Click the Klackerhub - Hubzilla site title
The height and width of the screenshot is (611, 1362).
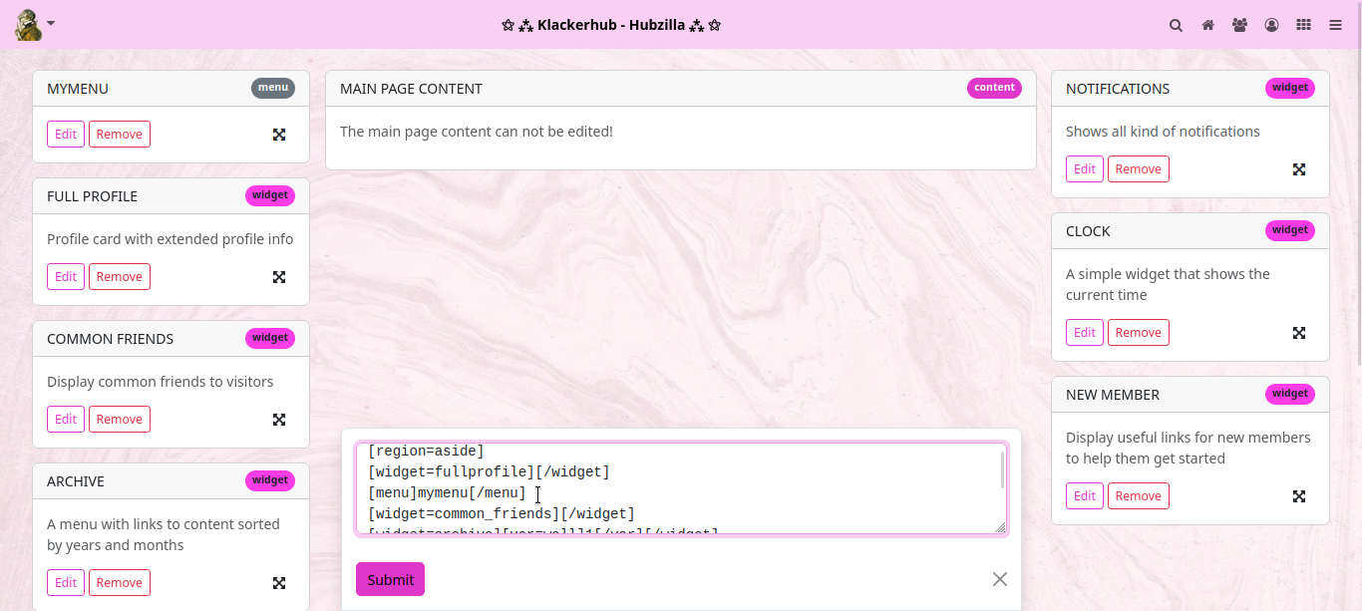[611, 25]
